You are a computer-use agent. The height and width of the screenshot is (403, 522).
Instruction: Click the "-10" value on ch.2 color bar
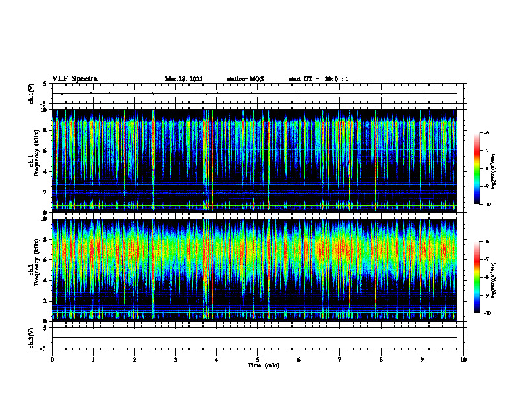click(x=488, y=313)
